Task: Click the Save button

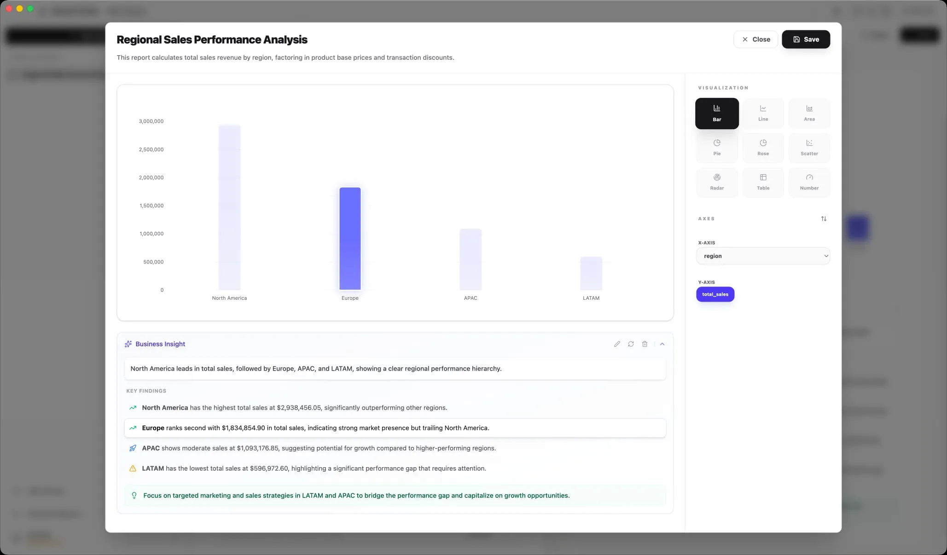Action: tap(806, 40)
